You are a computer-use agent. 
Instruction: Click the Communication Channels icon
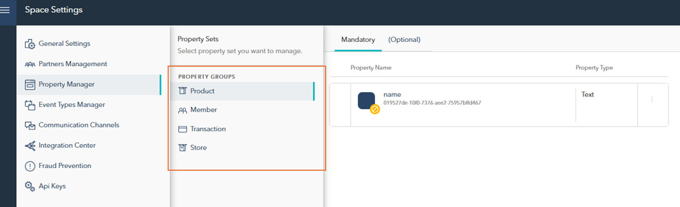(30, 125)
